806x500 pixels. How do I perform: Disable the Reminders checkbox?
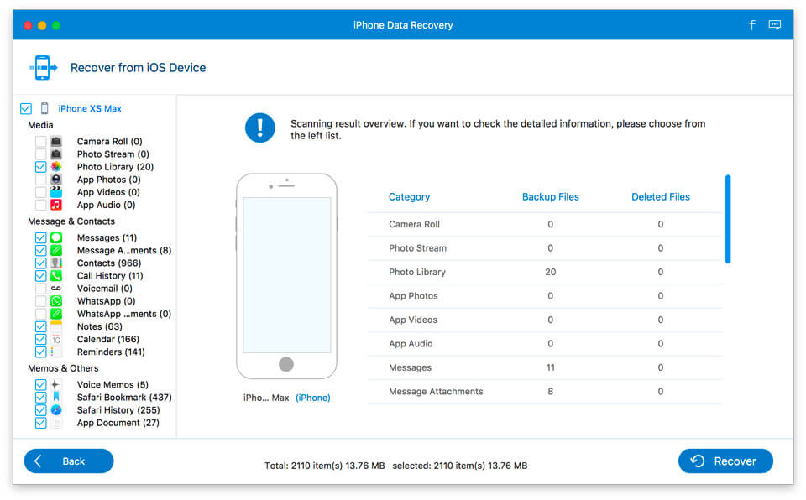tap(40, 352)
